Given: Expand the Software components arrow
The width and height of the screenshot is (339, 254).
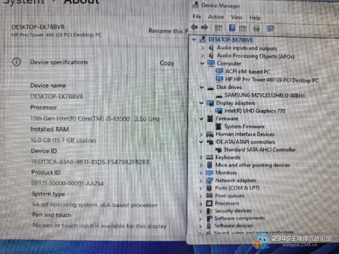Looking at the screenshot, I should (200, 219).
